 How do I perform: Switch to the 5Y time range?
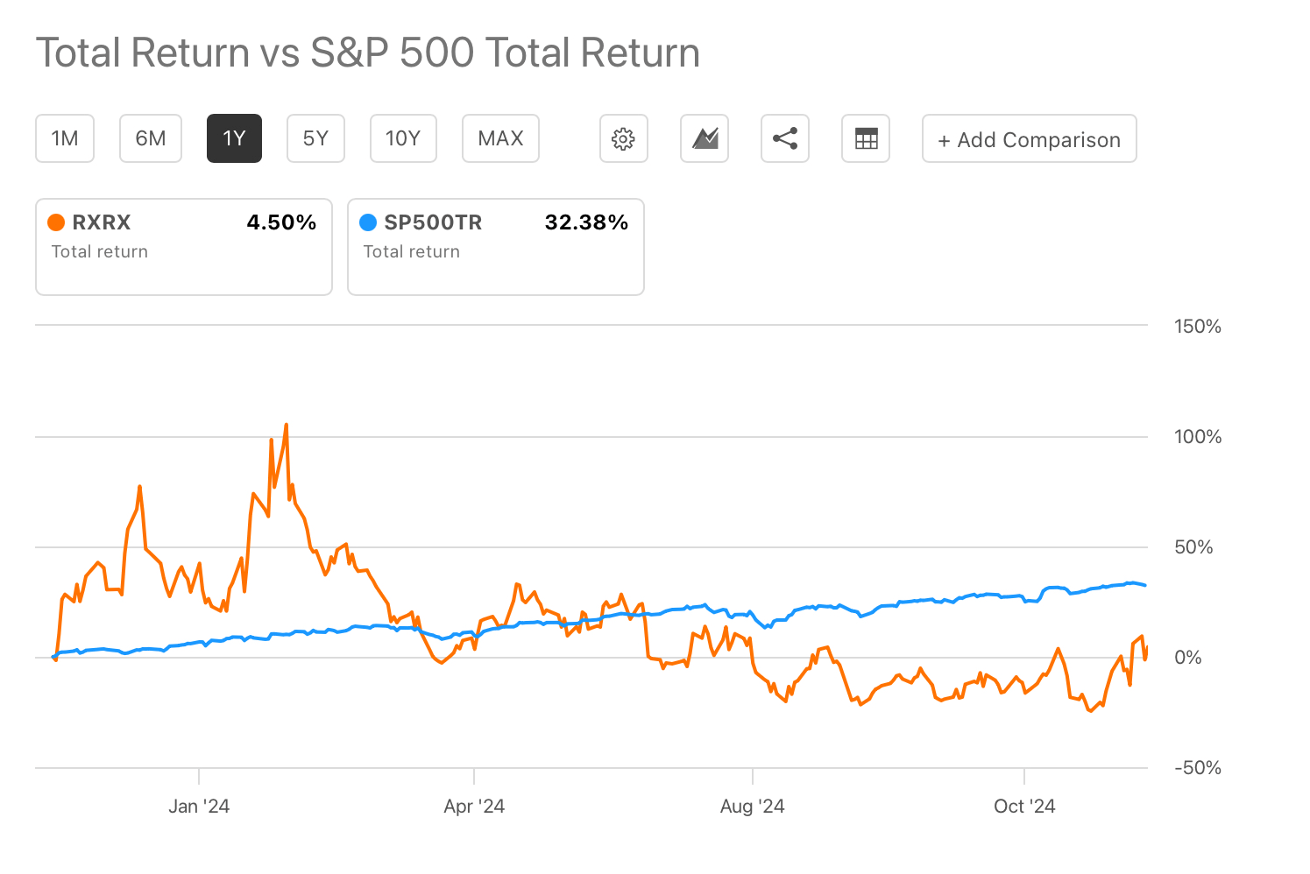(x=315, y=138)
